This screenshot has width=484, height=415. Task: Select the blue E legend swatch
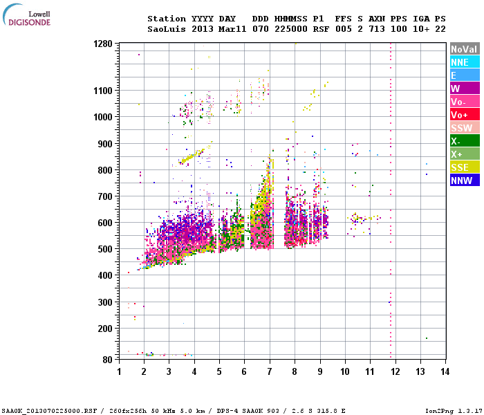coord(465,75)
